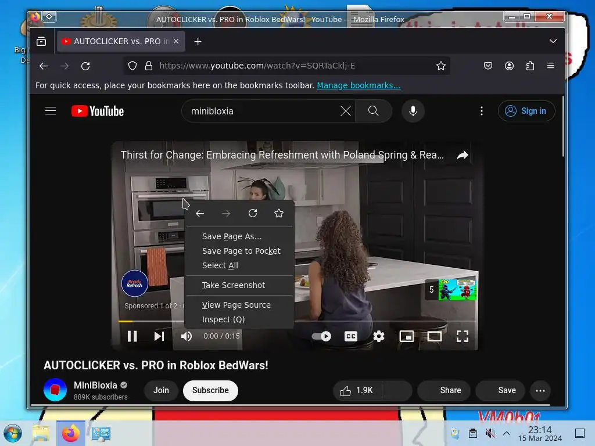
Task: Choose Select All in the context menu
Action: point(239,265)
